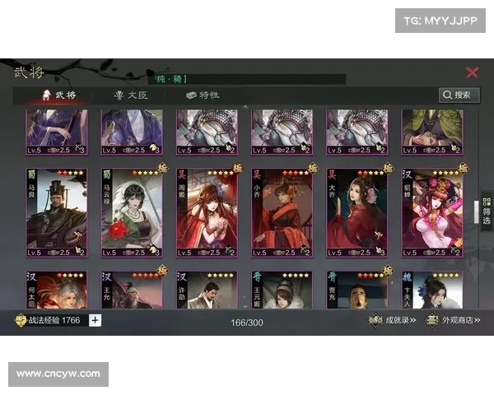Add battle tactic experience with plus button

[x=96, y=320]
